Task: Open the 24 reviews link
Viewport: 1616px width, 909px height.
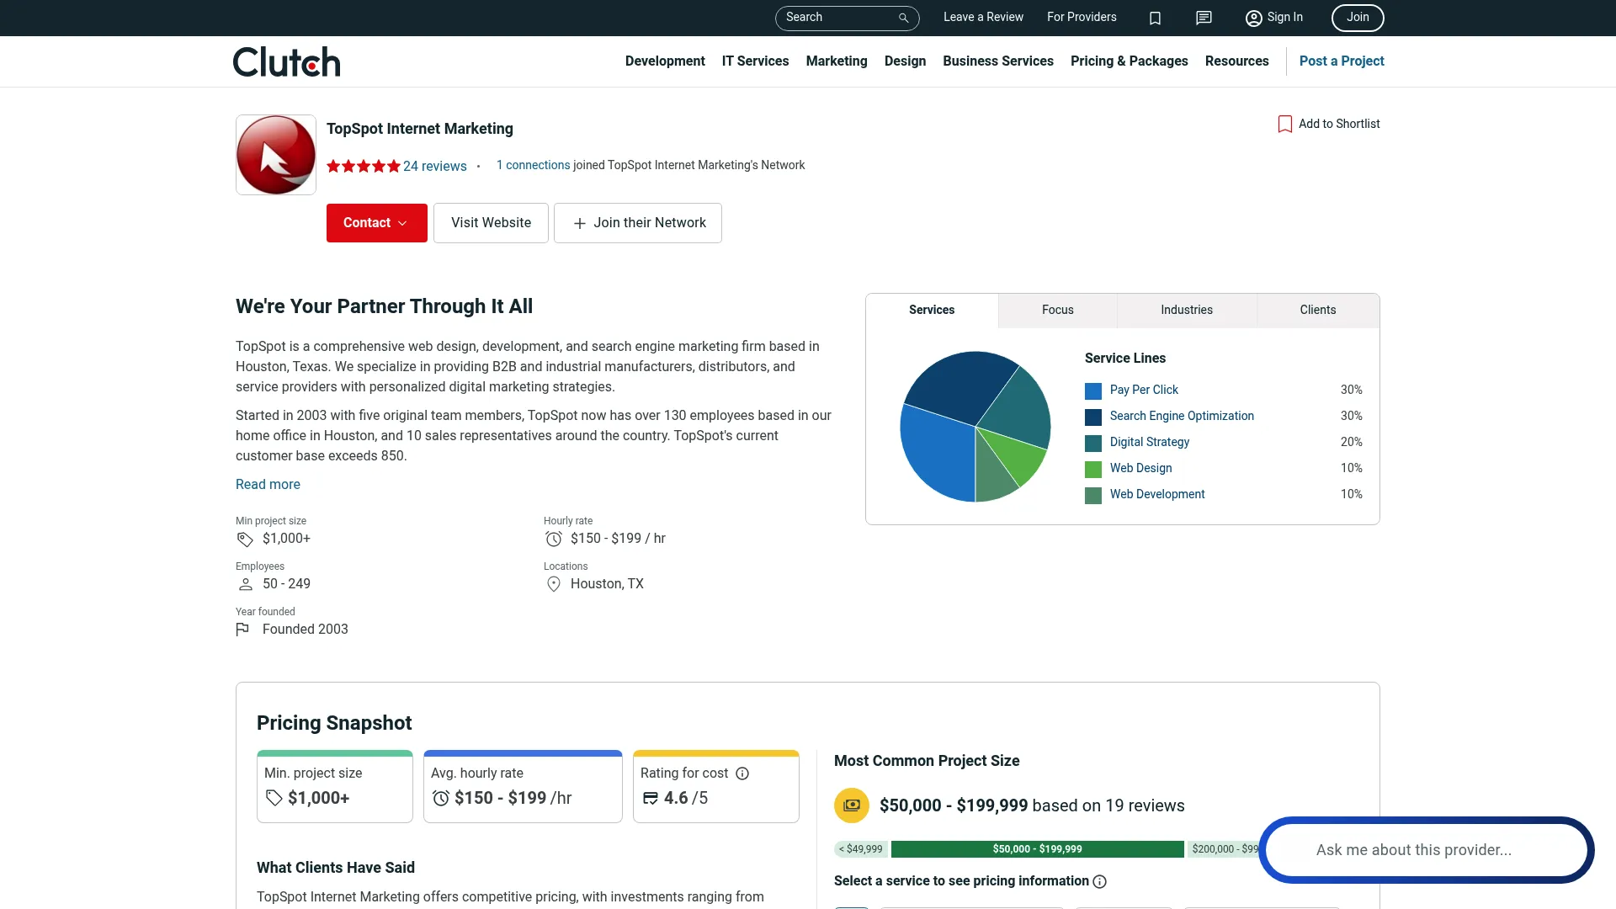Action: 434,166
